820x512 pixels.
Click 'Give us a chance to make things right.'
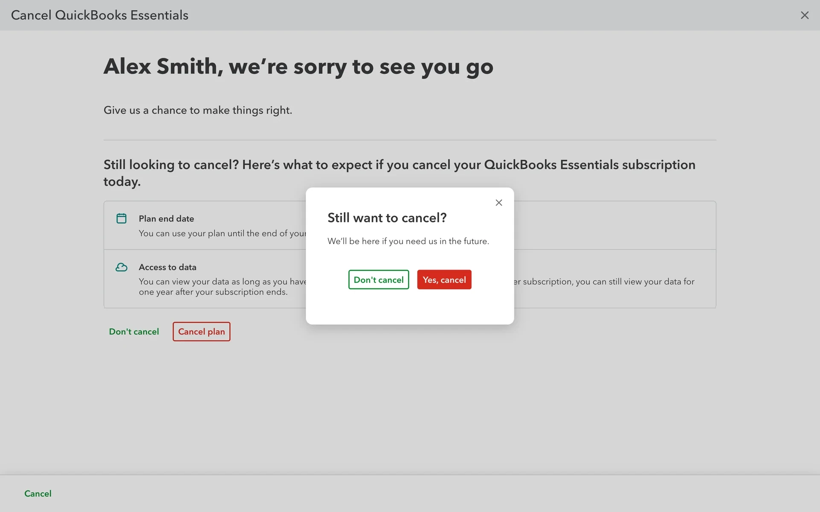click(198, 110)
